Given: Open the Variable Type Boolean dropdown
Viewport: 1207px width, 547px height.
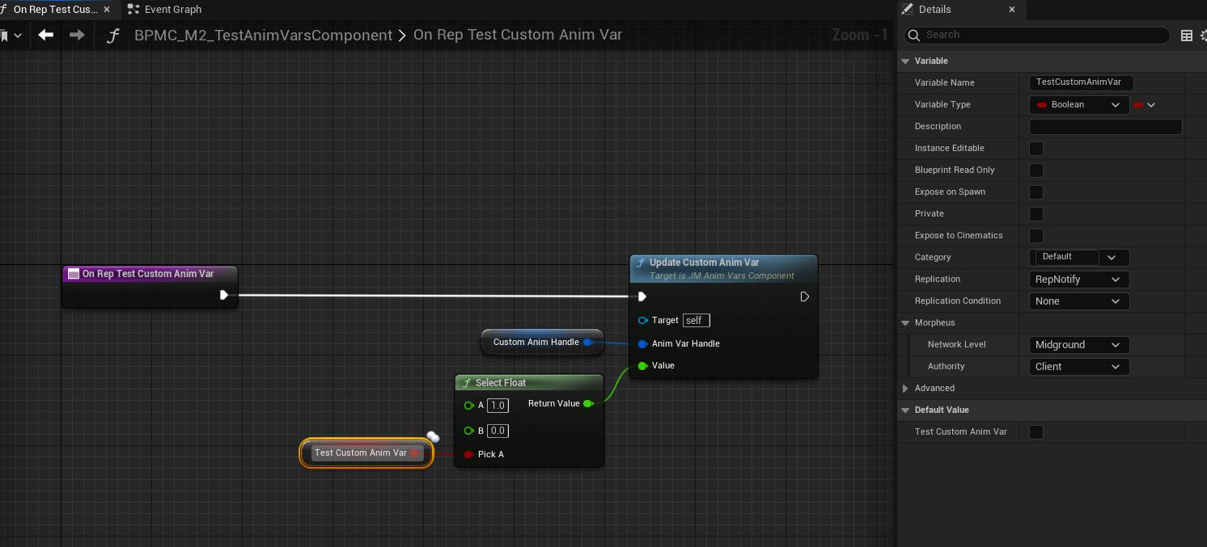Looking at the screenshot, I should (1078, 105).
